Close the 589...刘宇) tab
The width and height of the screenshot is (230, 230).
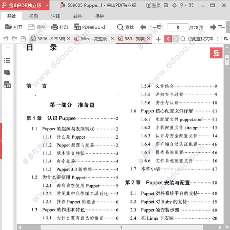pyautogui.click(x=148, y=38)
